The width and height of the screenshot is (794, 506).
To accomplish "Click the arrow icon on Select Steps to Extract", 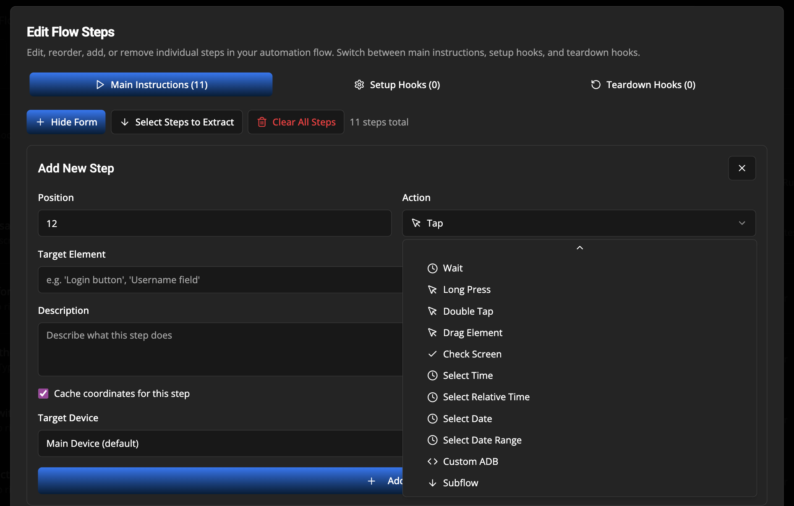I will click(x=125, y=122).
